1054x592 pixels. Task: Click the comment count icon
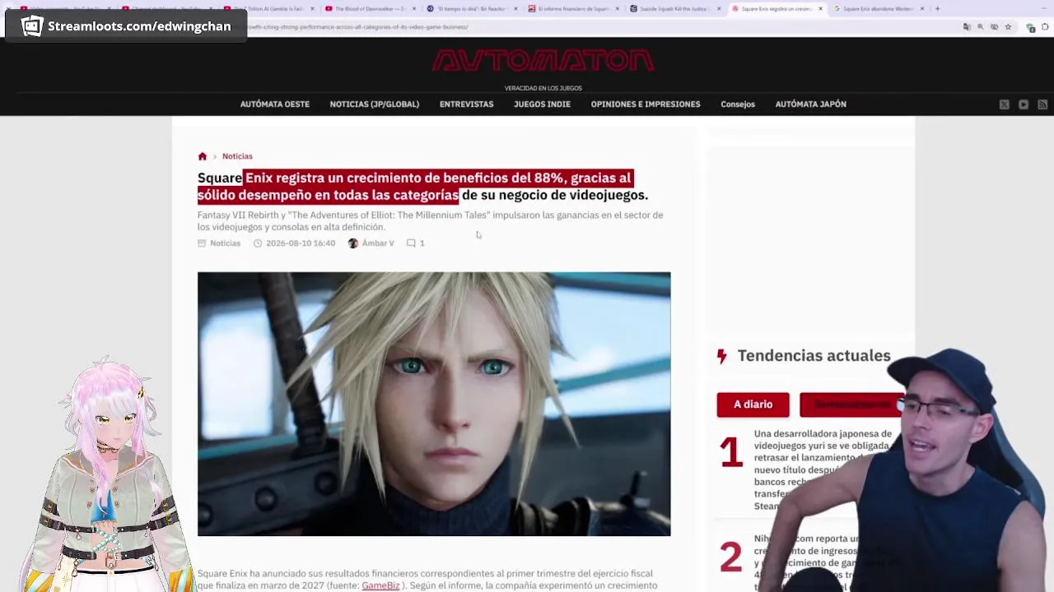point(411,243)
